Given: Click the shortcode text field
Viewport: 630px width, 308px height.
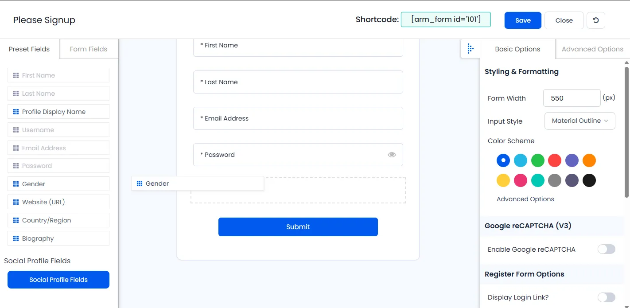Looking at the screenshot, I should (446, 19).
